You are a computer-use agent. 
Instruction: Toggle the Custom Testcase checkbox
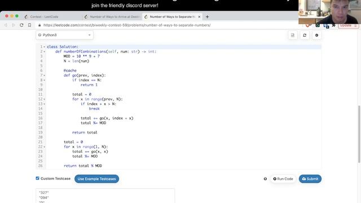coord(38,178)
